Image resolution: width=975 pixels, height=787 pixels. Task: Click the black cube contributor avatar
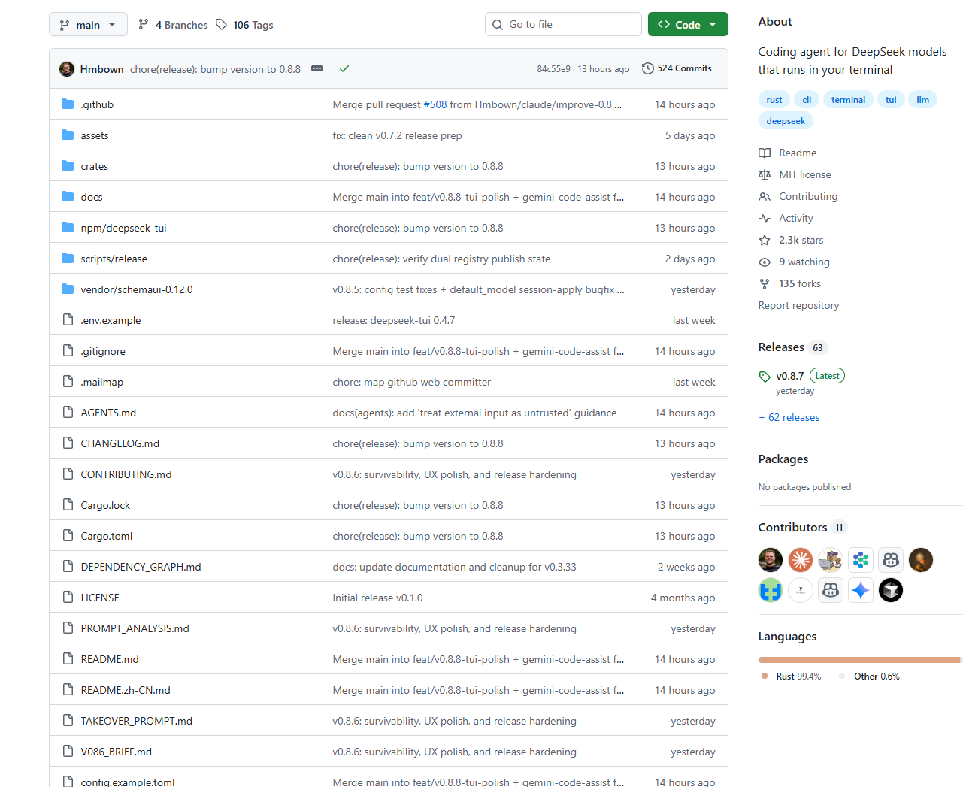(x=891, y=590)
